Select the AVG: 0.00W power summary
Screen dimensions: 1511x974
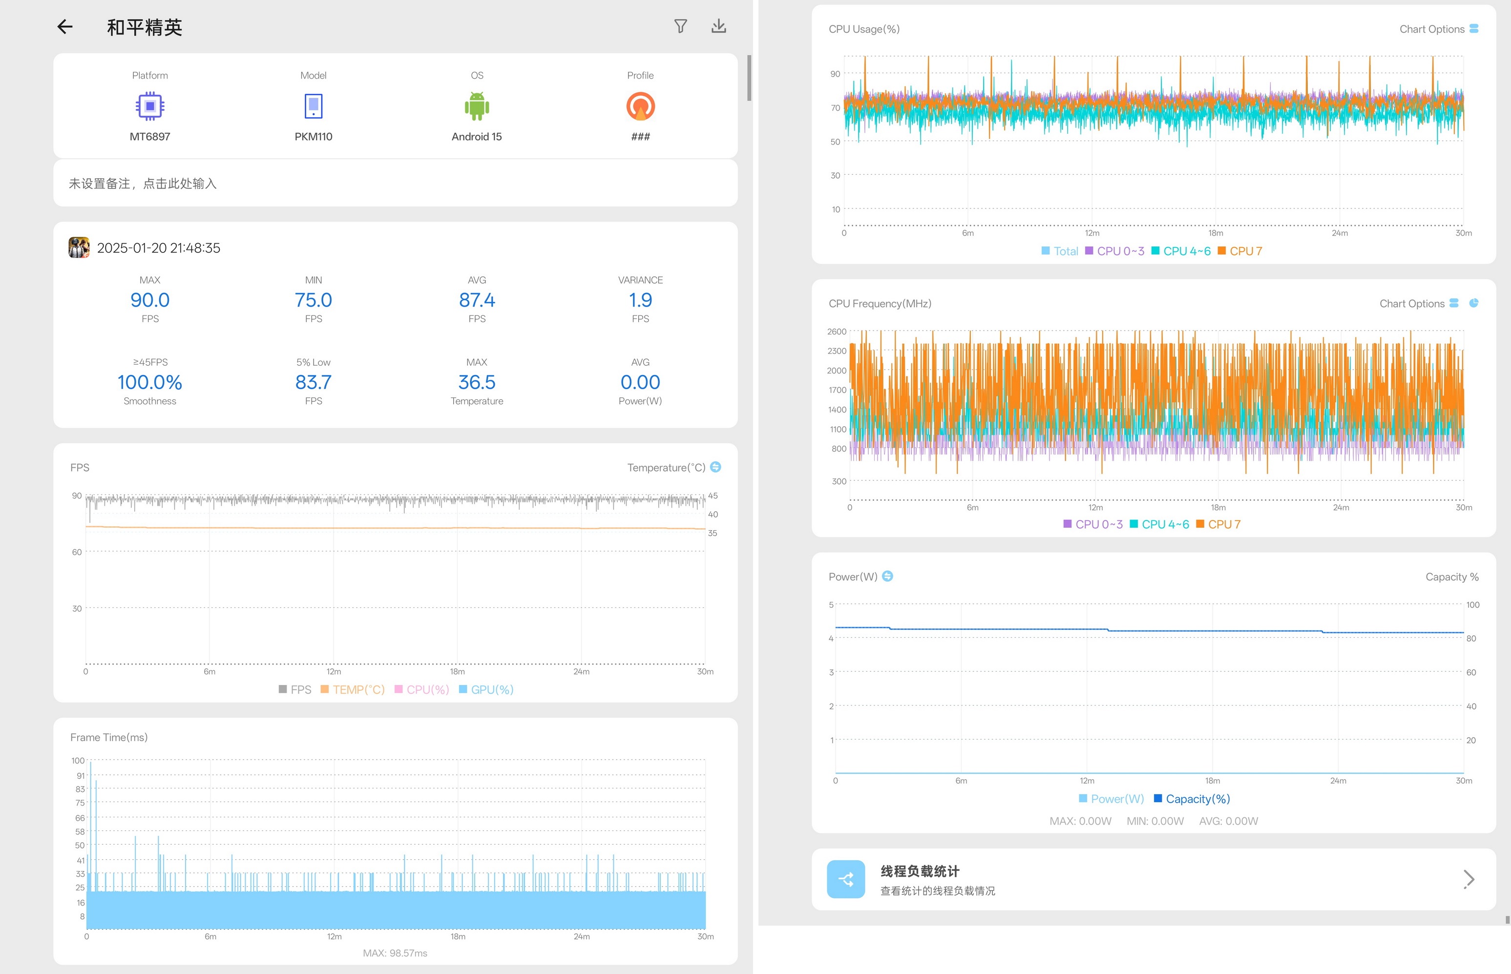[1228, 821]
